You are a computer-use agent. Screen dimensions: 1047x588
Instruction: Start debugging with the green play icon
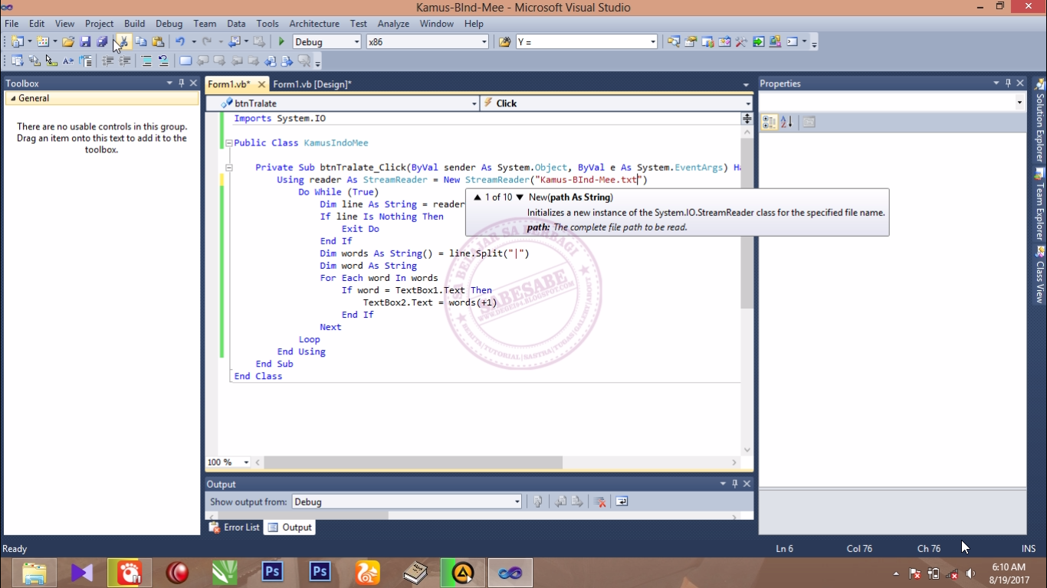(x=281, y=42)
